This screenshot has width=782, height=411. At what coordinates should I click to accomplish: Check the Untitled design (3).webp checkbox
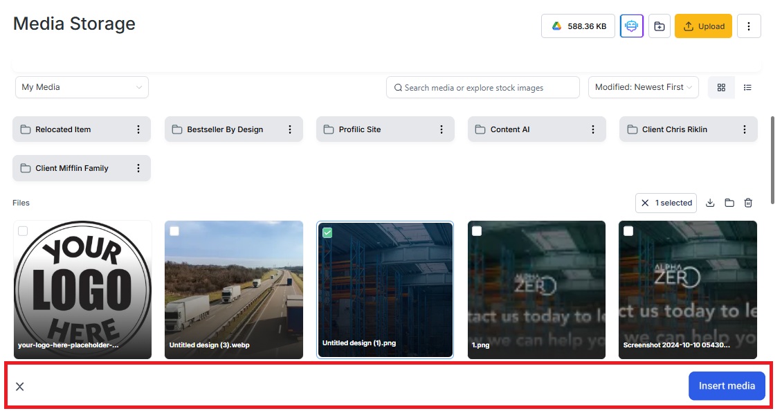point(174,231)
